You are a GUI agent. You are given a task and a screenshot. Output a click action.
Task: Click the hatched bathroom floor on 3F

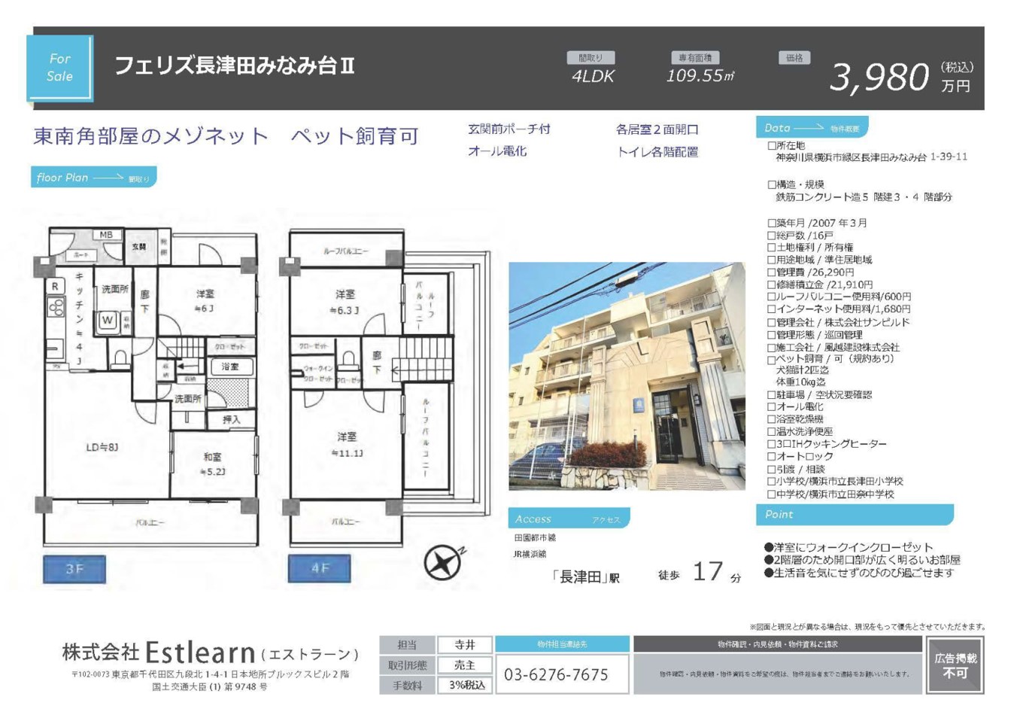tap(229, 393)
